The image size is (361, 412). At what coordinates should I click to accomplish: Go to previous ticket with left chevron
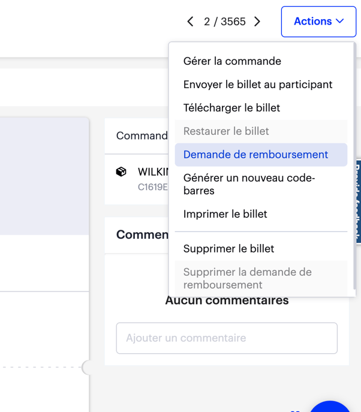click(190, 22)
